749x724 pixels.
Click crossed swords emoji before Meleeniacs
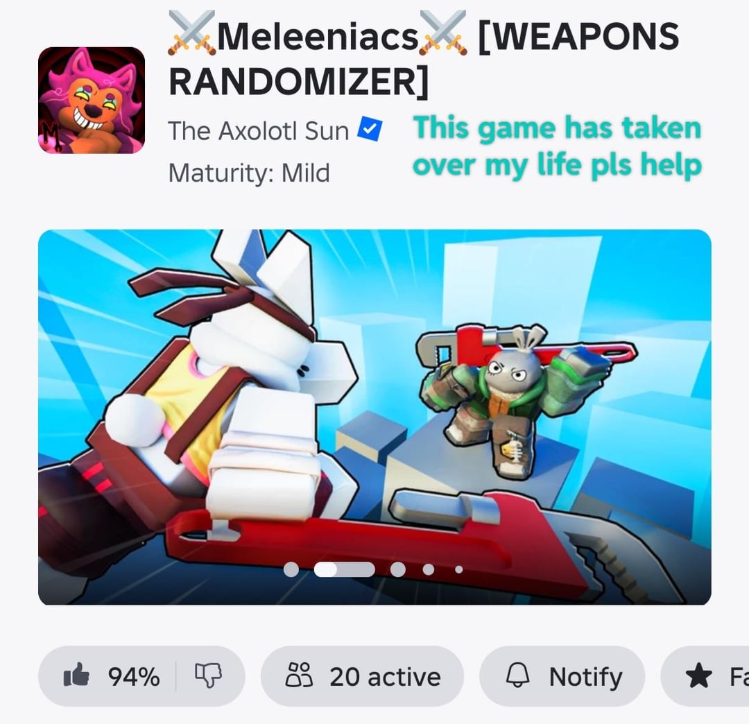click(191, 33)
